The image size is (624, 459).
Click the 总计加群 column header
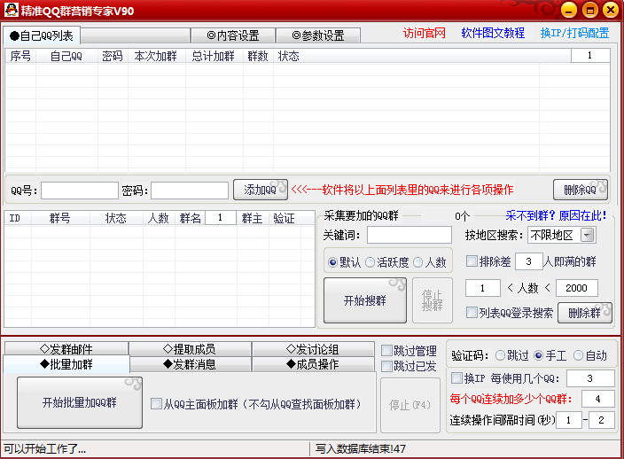point(214,56)
